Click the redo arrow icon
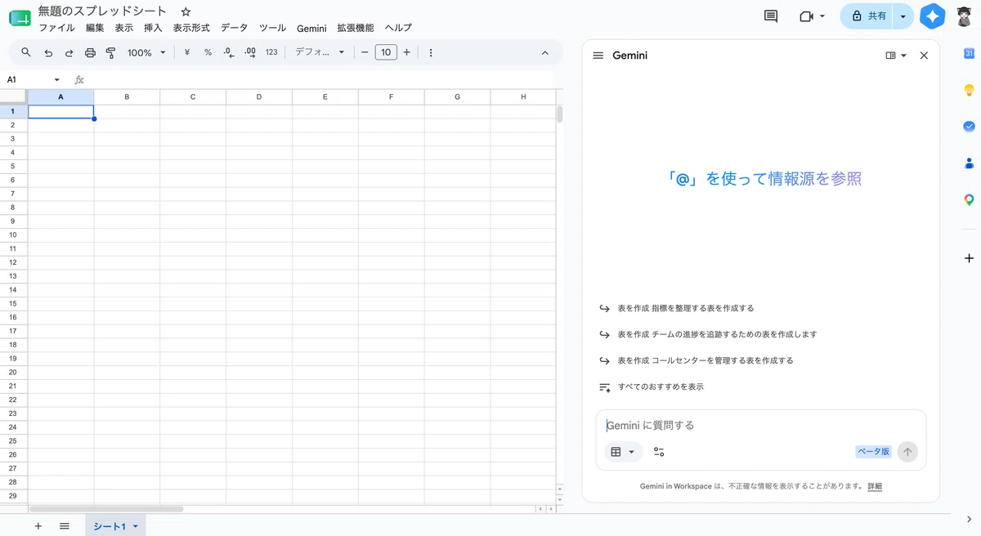 [69, 52]
